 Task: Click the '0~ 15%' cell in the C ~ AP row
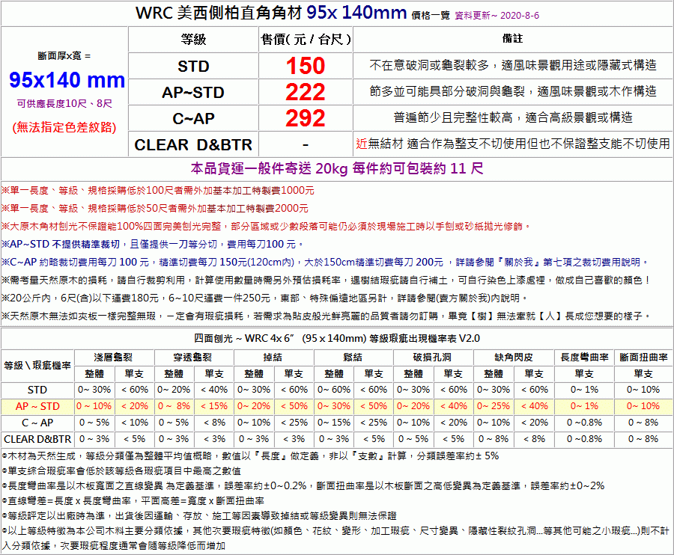[333, 423]
